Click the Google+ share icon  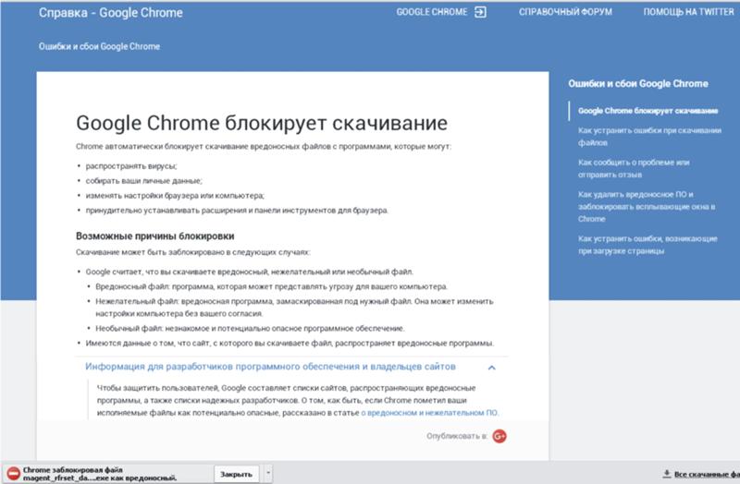pos(499,436)
